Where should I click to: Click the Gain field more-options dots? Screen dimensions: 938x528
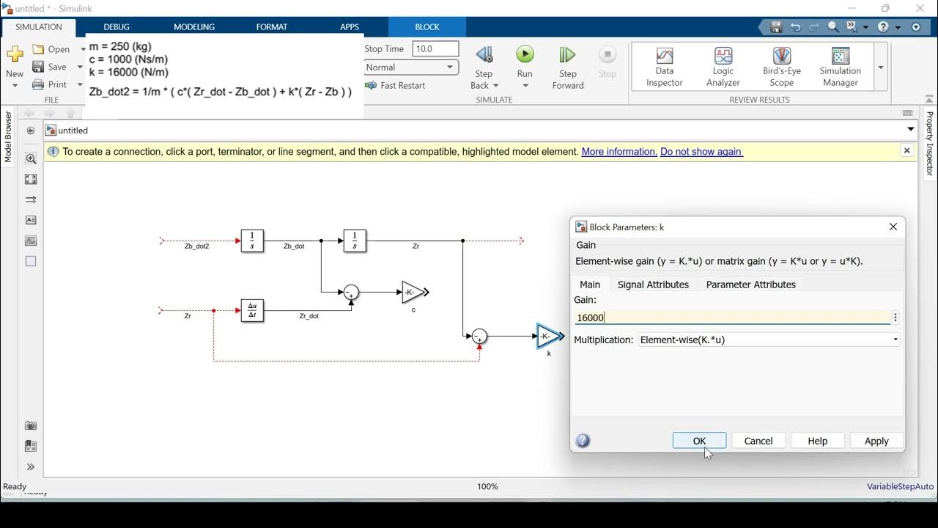pyautogui.click(x=895, y=318)
